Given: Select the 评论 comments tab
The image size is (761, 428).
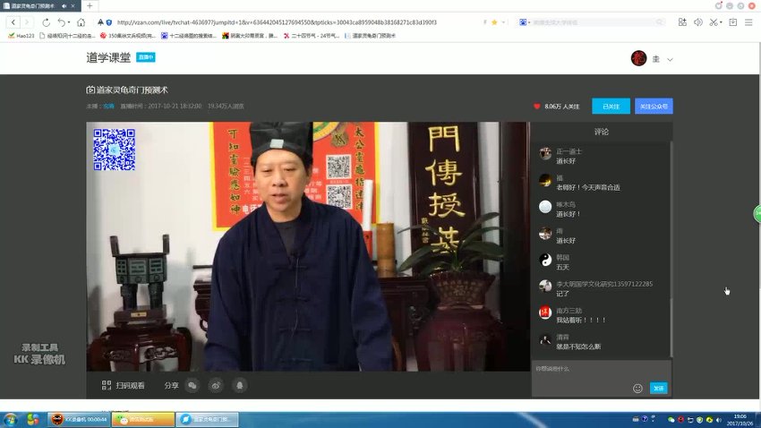Looking at the screenshot, I should 602,132.
